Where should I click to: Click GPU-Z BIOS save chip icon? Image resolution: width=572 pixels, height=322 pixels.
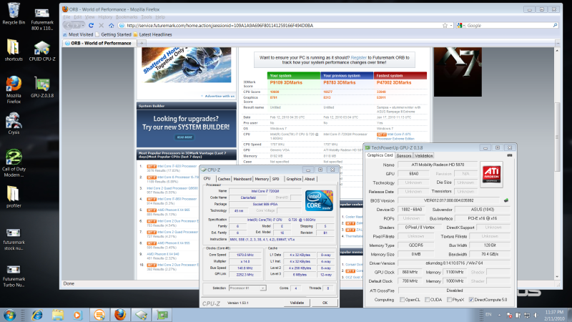click(506, 200)
